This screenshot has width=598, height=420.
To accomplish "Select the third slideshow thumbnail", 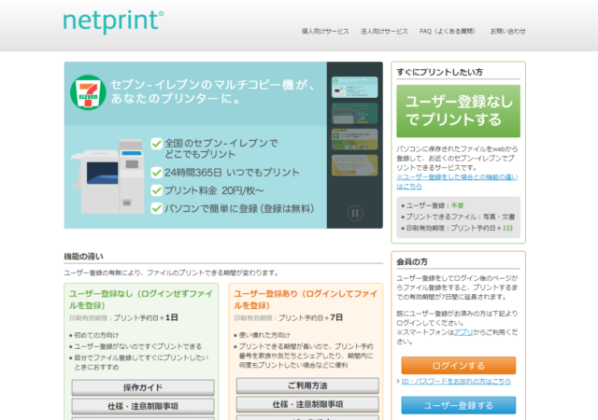I will tap(354, 140).
